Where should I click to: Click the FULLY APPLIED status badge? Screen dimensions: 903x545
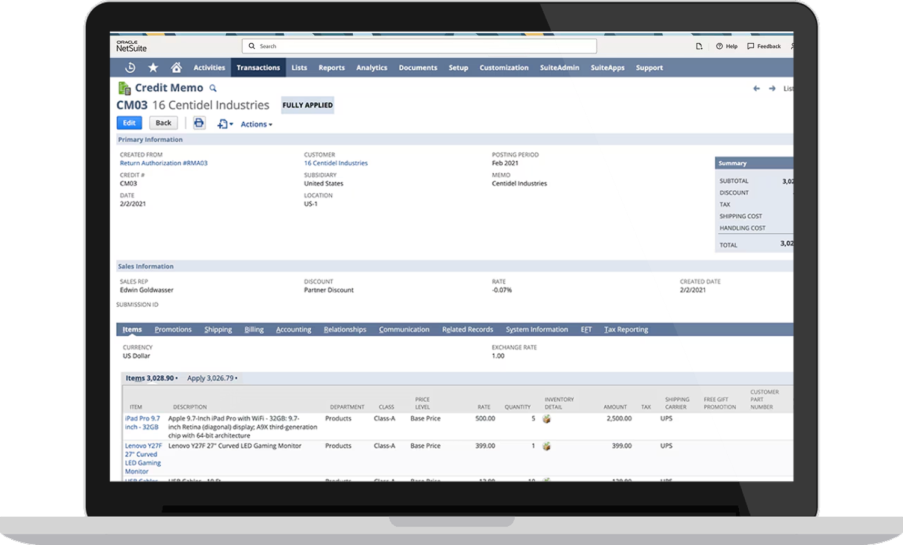pos(307,105)
